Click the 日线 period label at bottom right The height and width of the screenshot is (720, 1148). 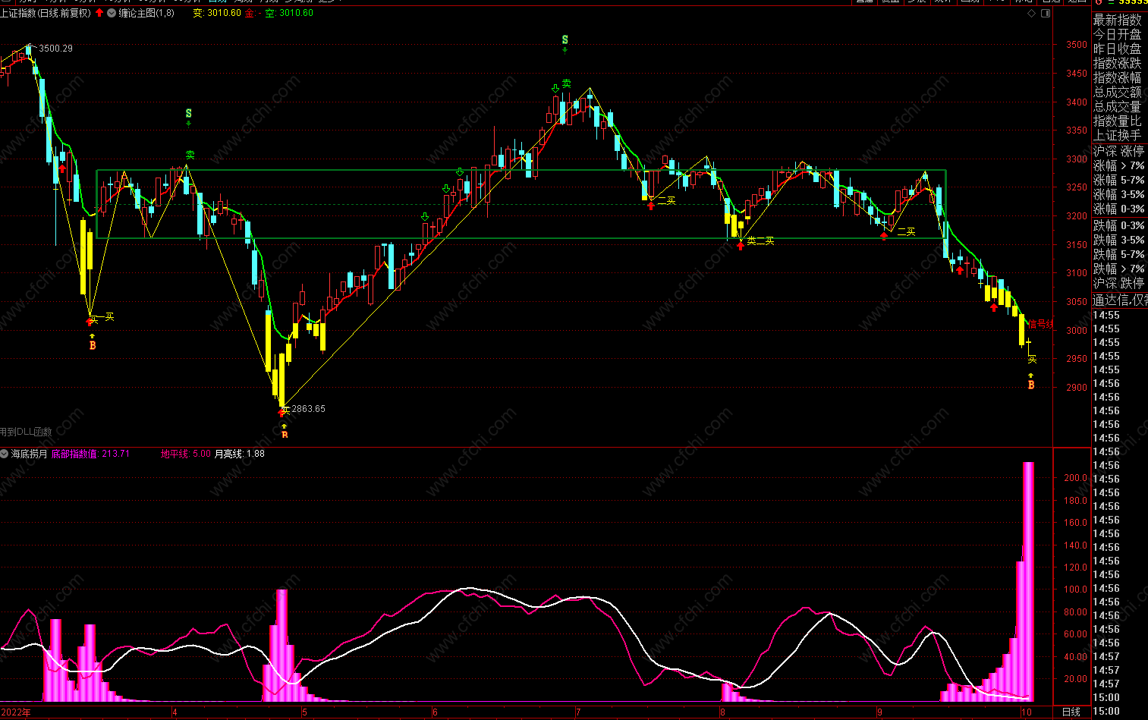(x=1071, y=712)
